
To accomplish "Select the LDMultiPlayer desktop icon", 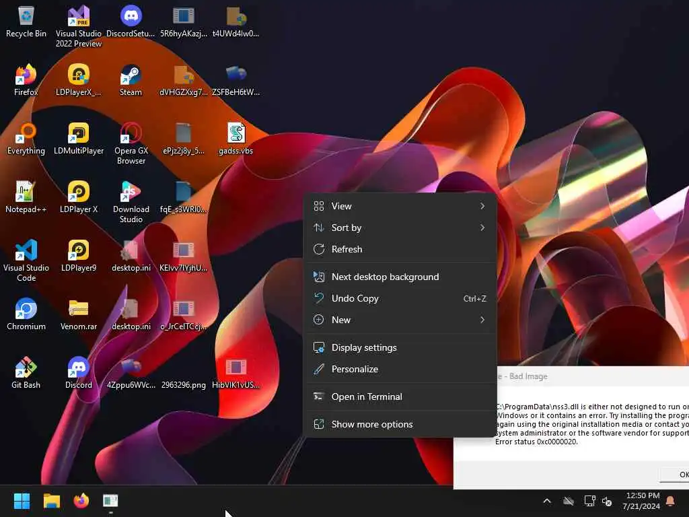I will (x=79, y=139).
